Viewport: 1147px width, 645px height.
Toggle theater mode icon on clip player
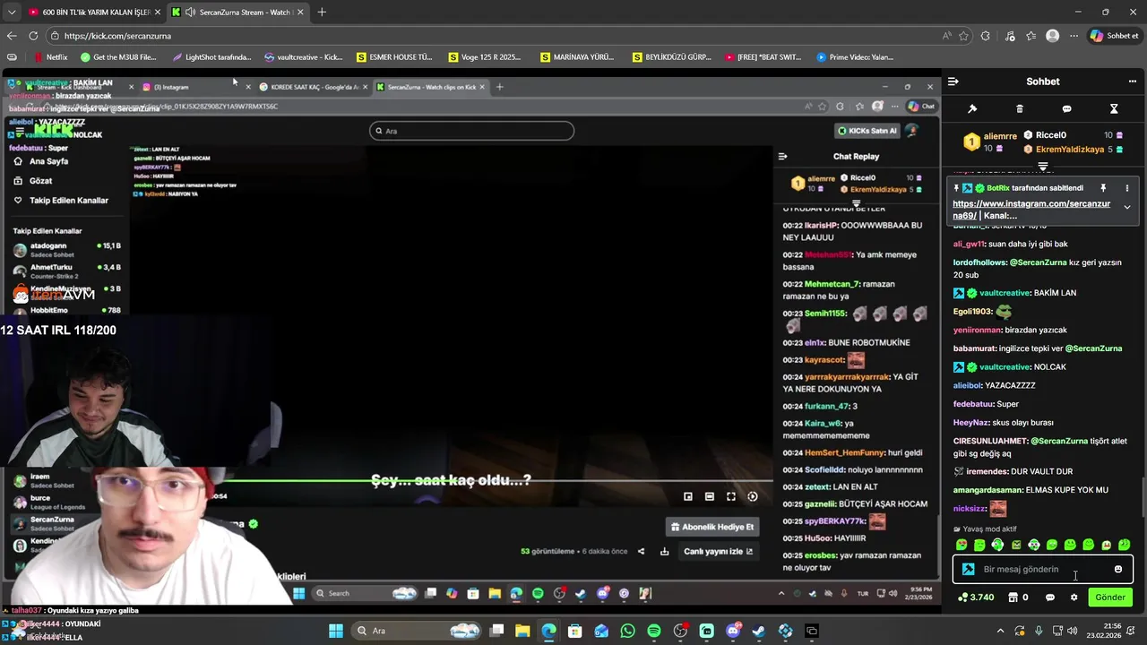[710, 496]
